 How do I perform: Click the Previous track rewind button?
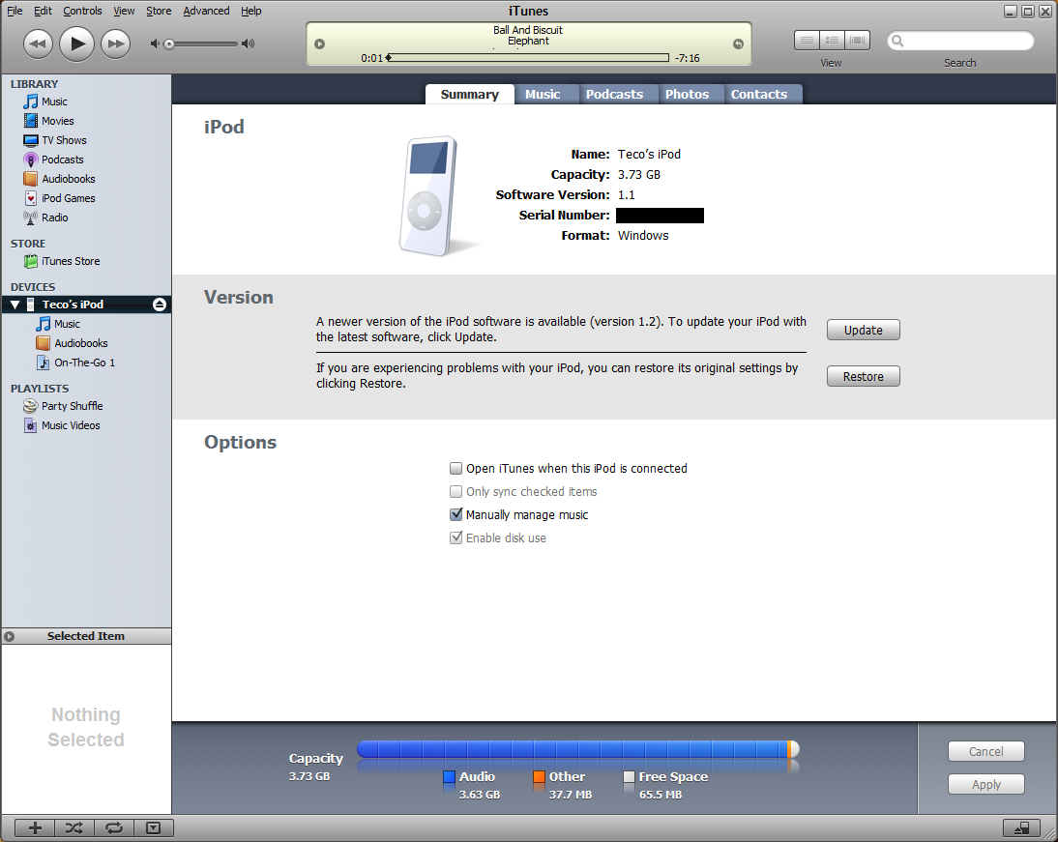point(38,44)
